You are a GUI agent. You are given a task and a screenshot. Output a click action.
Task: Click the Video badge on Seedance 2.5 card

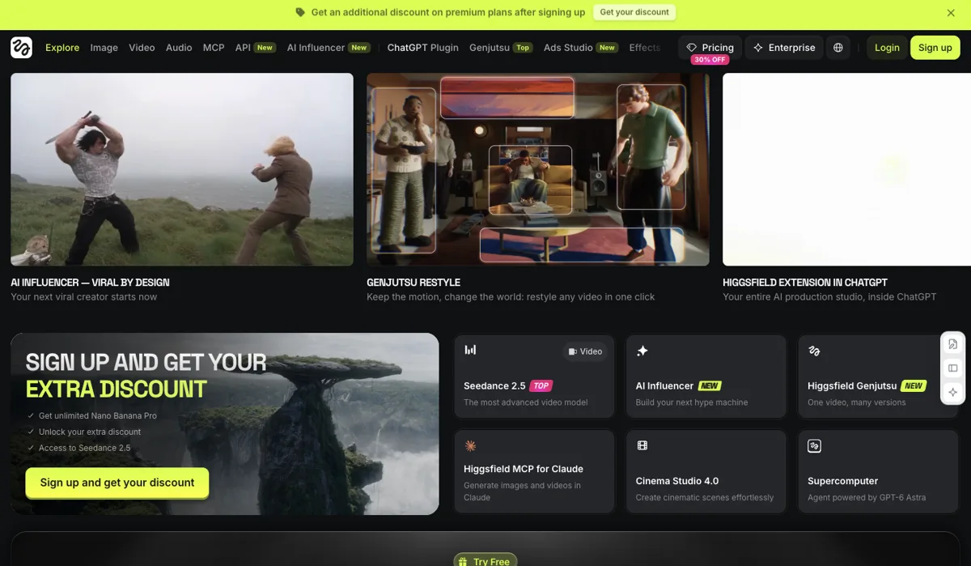coord(585,351)
